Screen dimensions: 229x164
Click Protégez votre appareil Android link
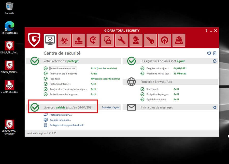[x=67, y=125]
